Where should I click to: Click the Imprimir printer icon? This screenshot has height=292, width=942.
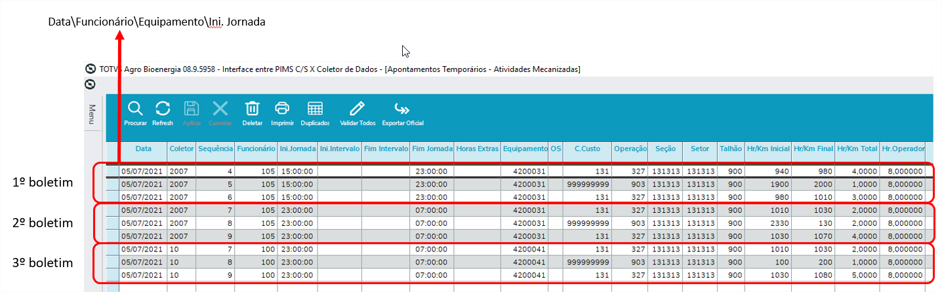click(282, 109)
